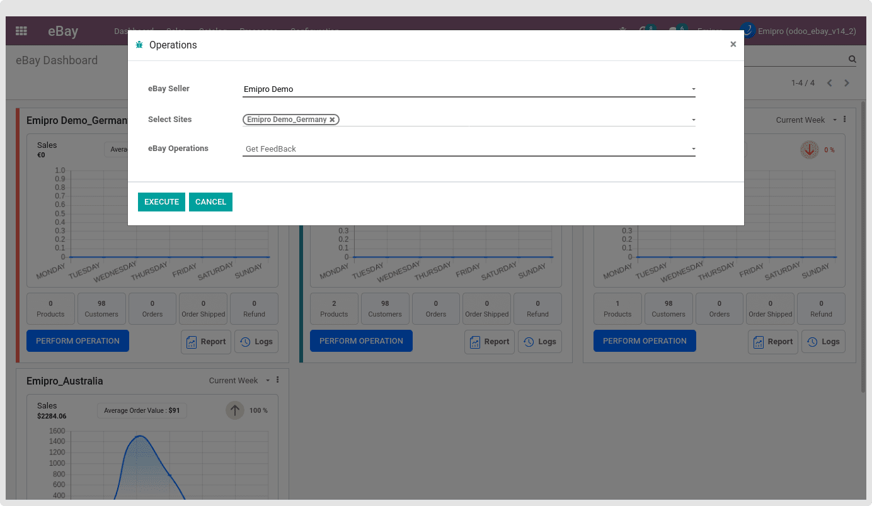Click the 1 Products tile
This screenshot has height=506, width=872.
pyautogui.click(x=617, y=308)
